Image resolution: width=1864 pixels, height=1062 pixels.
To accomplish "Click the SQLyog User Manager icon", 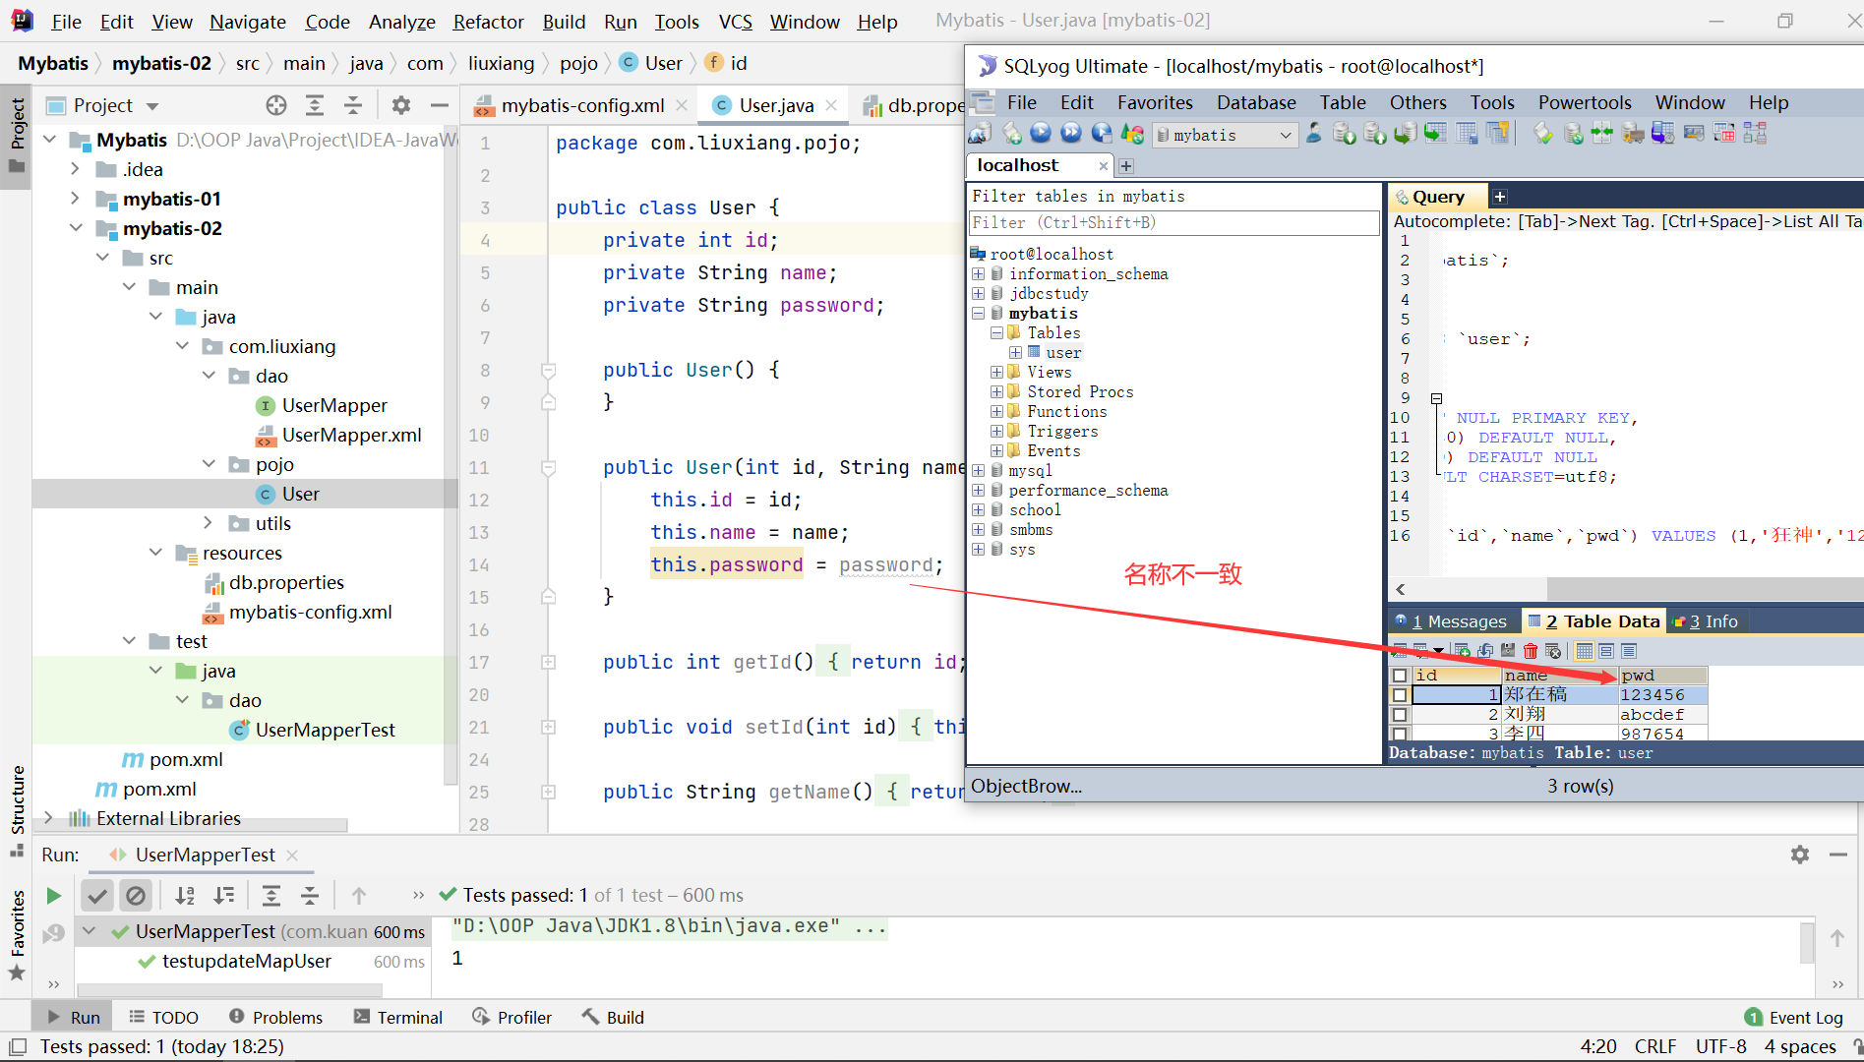I will [1314, 134].
